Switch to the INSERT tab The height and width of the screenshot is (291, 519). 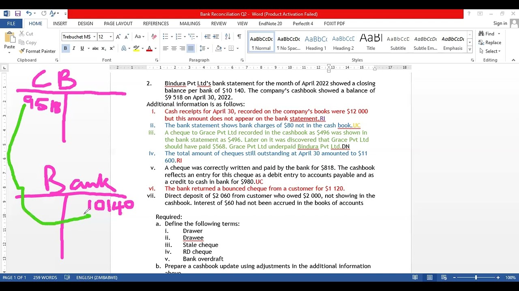[x=60, y=24]
